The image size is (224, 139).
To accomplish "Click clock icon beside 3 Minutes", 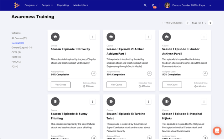I will (x=84, y=86).
